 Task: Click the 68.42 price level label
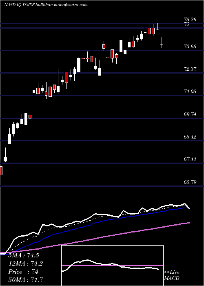click(190, 137)
